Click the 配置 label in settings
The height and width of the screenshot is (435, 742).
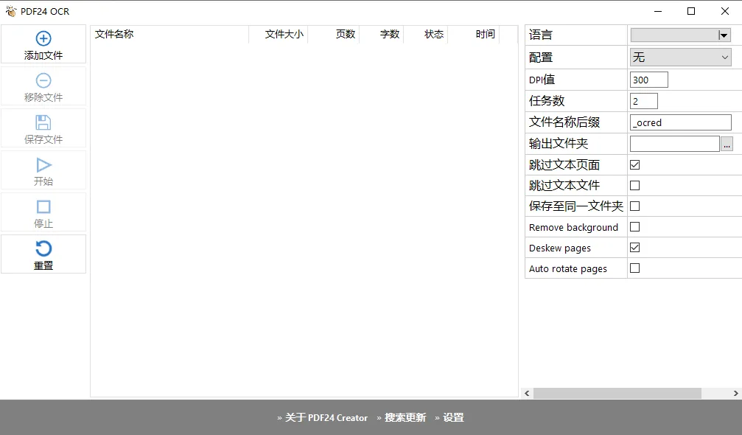[x=540, y=58]
